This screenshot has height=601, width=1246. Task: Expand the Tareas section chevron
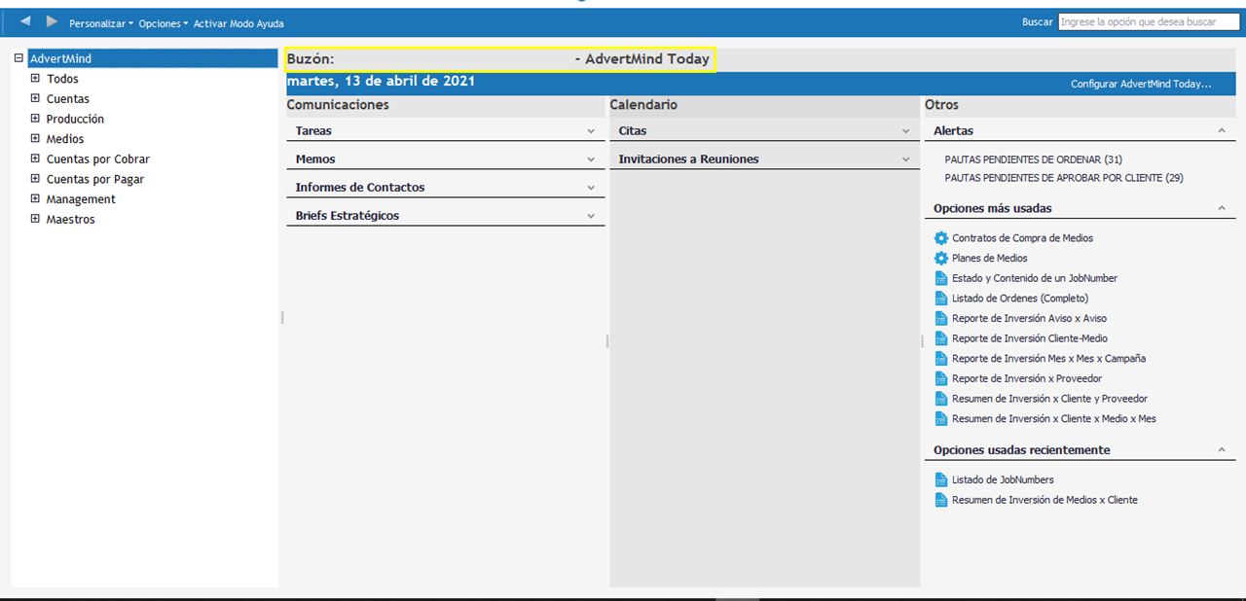(x=591, y=131)
